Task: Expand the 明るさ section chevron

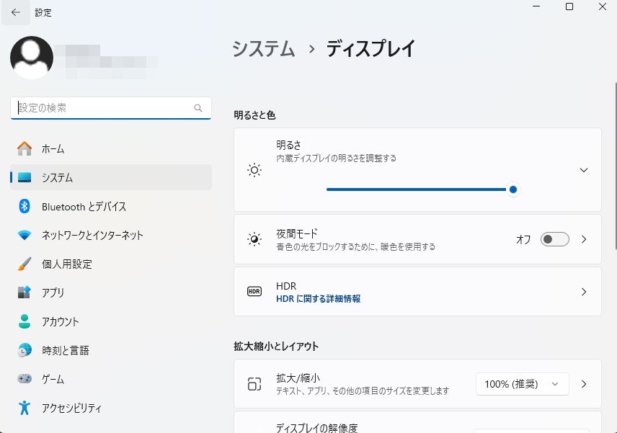Action: (x=584, y=170)
